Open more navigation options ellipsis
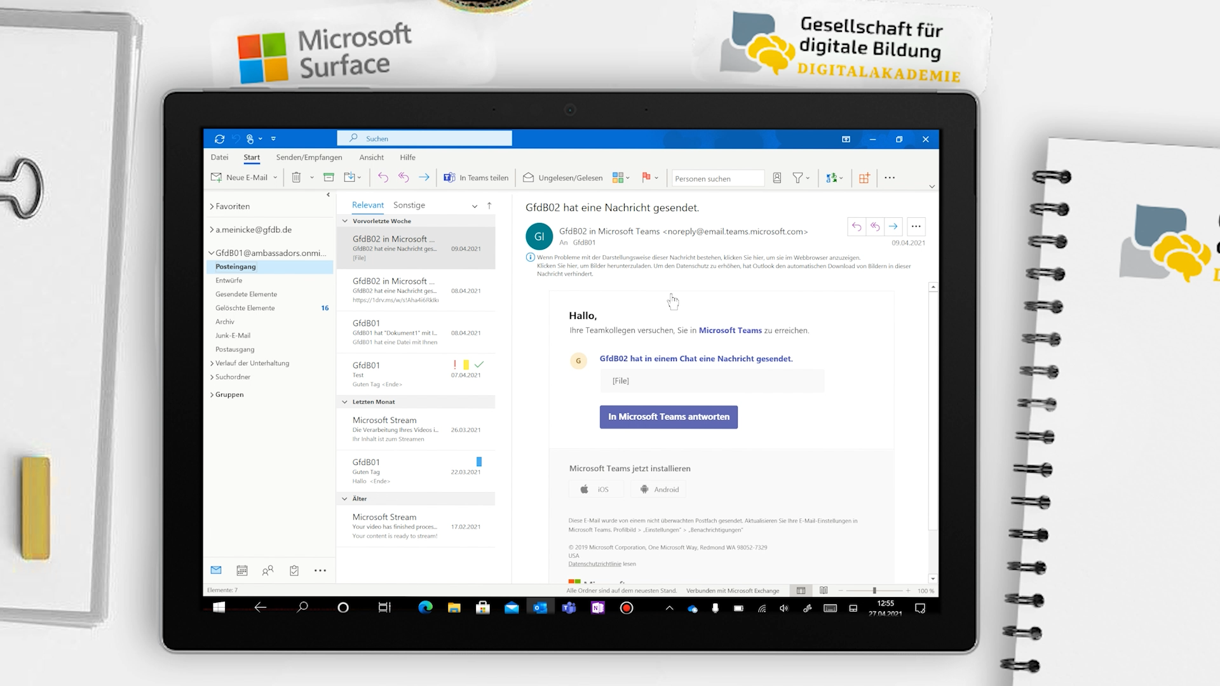The image size is (1220, 686). pos(320,570)
